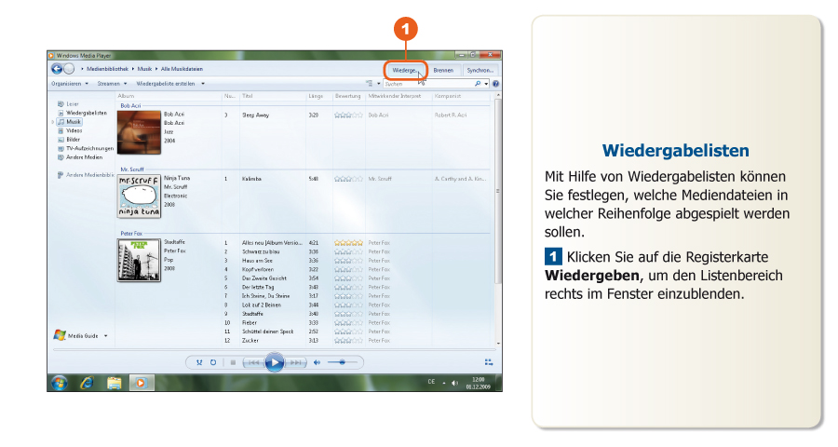
Task: Open Internet Explorer from the taskbar
Action: (87, 382)
